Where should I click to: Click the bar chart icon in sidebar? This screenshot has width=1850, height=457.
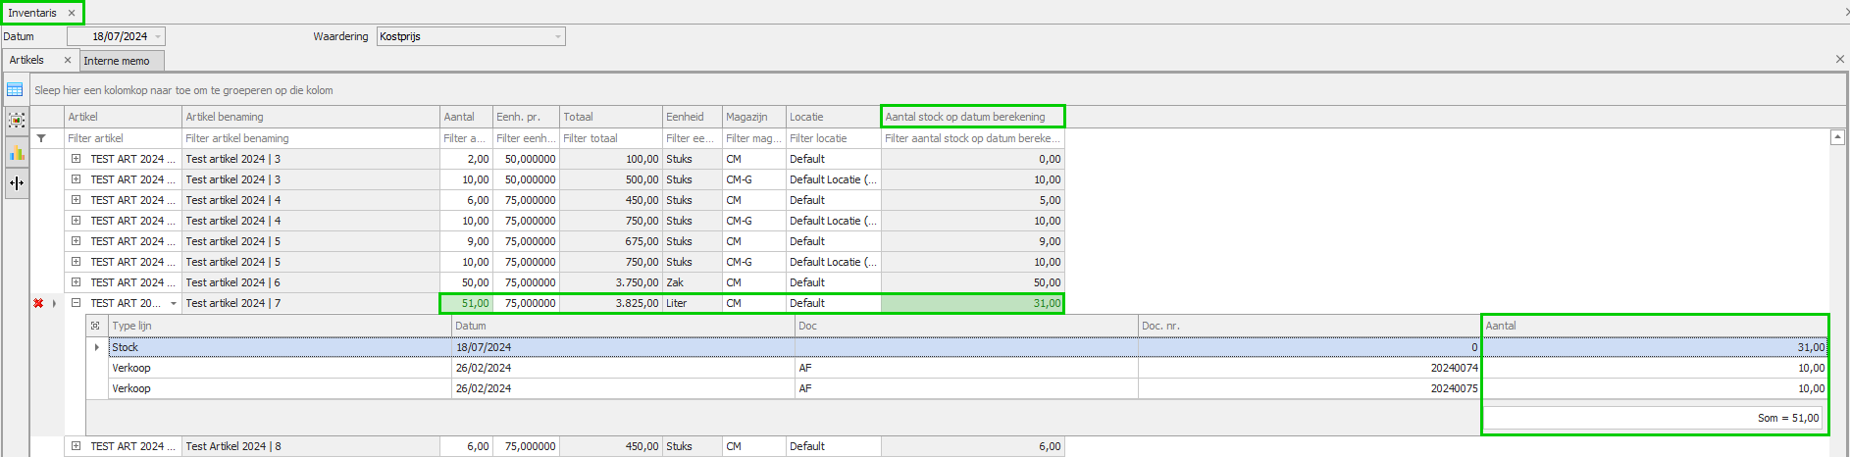[x=17, y=152]
